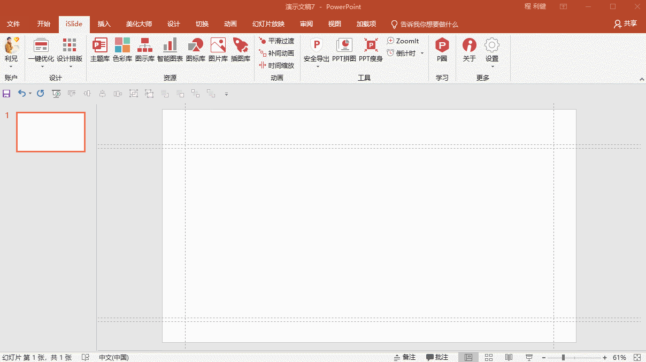Open the 插图库 illustration library
Image resolution: width=646 pixels, height=362 pixels.
240,50
